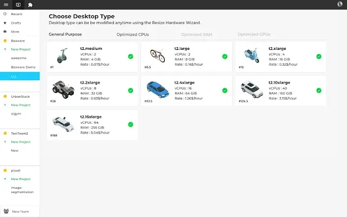Click the RAM : 64 GiB text
The width and height of the screenshot is (347, 217).
click(x=185, y=93)
